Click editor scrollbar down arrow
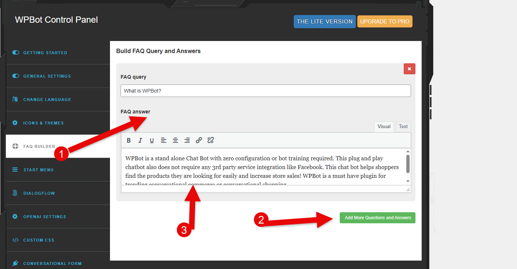Screen dimensions: 517x269 pos(408,182)
